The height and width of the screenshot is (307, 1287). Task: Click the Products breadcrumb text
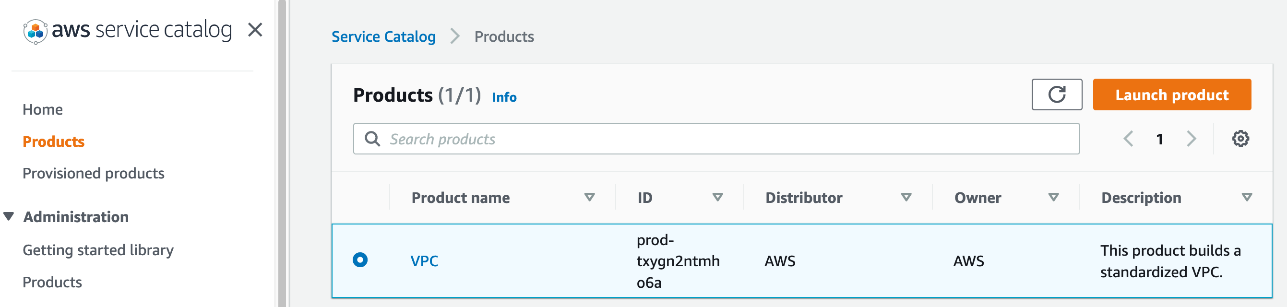point(503,36)
